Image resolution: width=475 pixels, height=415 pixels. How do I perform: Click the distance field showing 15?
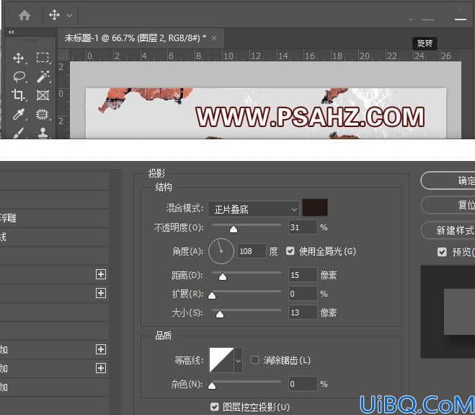[x=303, y=275]
